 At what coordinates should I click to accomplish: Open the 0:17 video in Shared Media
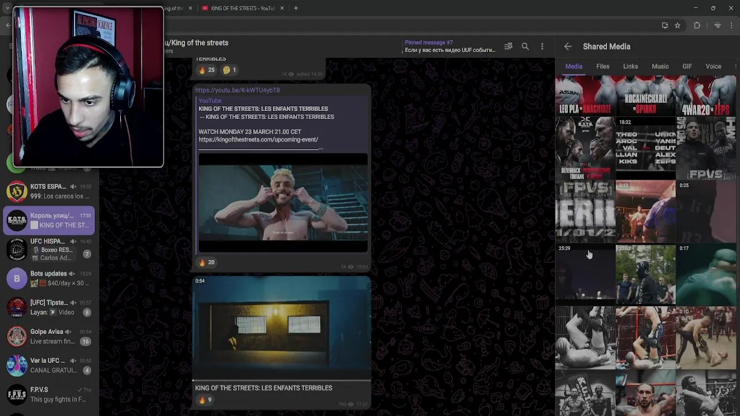point(706,274)
